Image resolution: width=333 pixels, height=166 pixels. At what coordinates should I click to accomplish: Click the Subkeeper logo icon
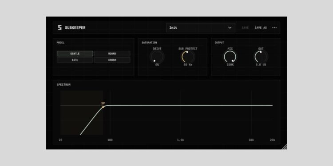pyautogui.click(x=59, y=28)
